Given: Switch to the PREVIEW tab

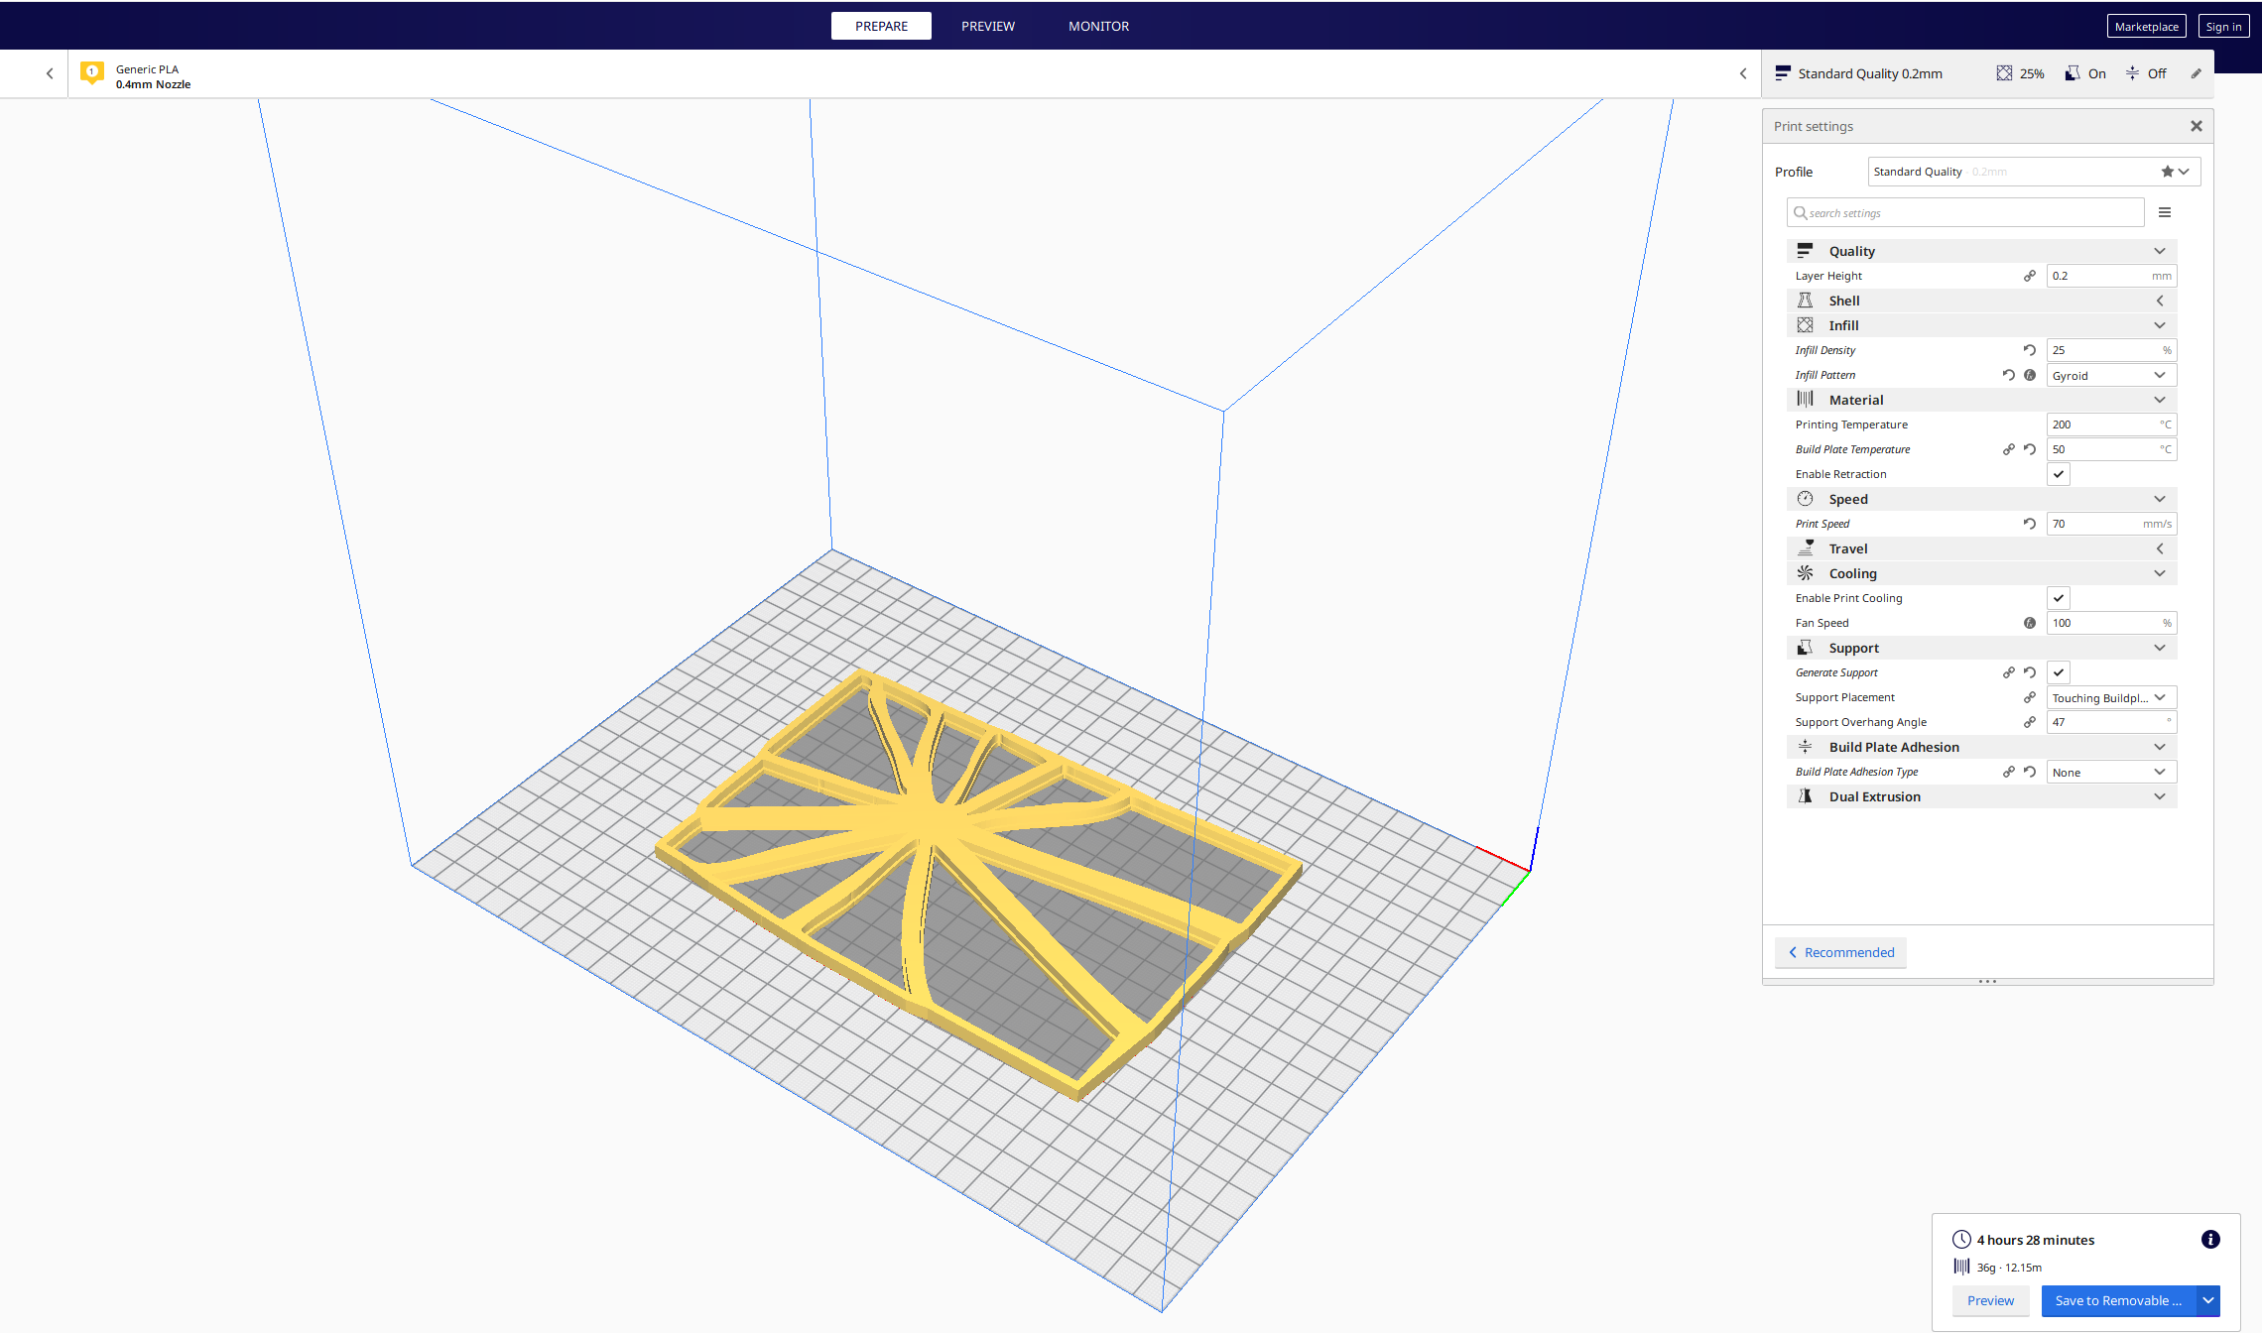Looking at the screenshot, I should coord(987,26).
